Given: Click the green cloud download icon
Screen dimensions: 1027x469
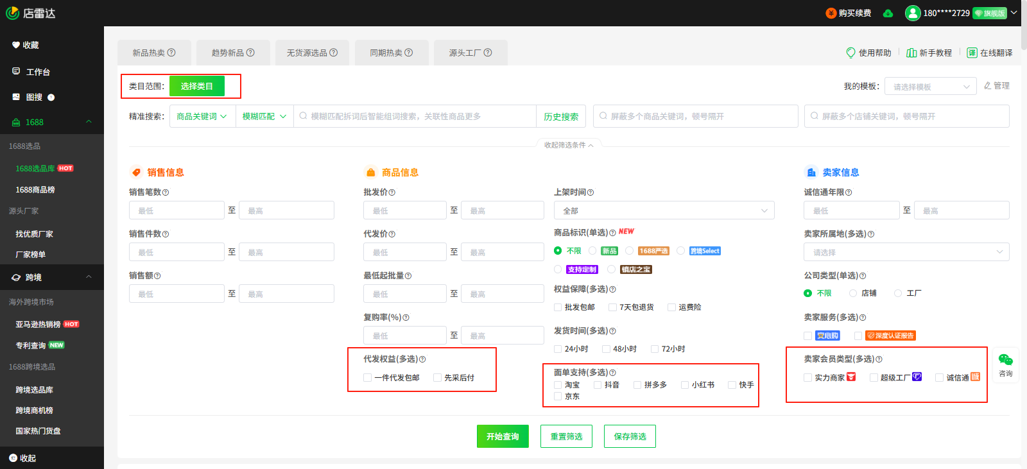Looking at the screenshot, I should 888,13.
